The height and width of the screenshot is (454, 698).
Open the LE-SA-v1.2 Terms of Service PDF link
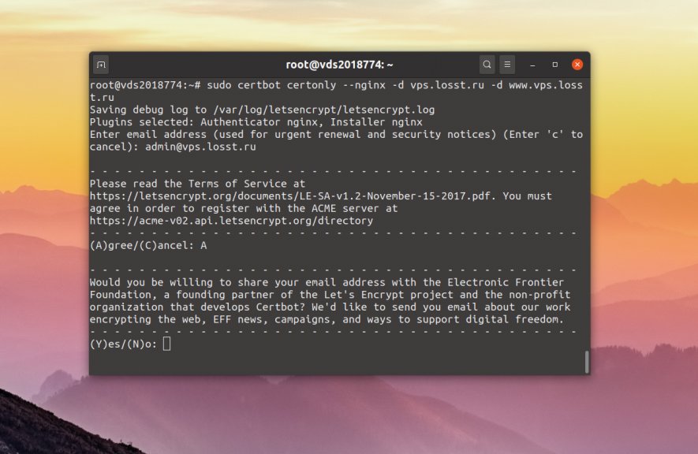click(x=293, y=196)
